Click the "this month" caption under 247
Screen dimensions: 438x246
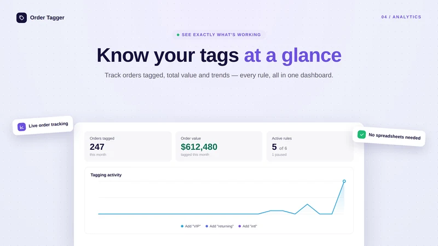pyautogui.click(x=98, y=155)
